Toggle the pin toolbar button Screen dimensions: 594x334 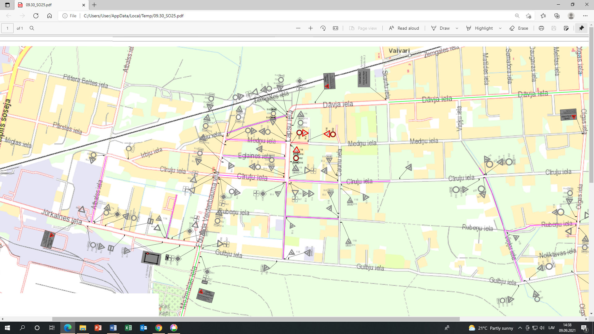[x=581, y=28]
